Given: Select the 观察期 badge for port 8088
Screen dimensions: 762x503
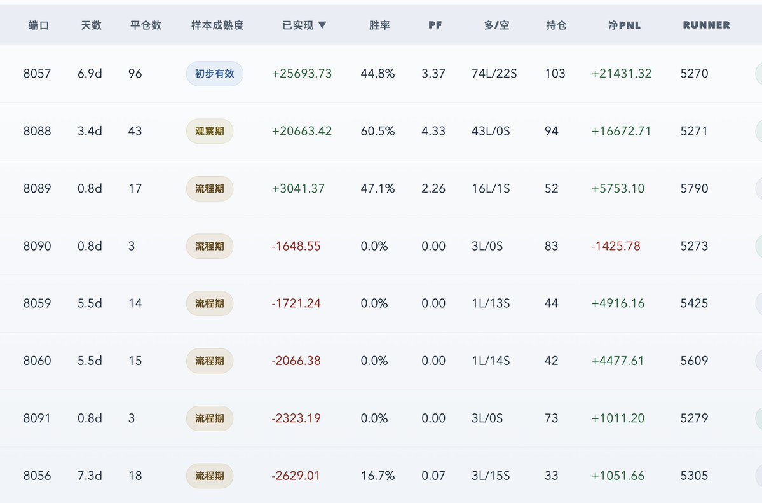Looking at the screenshot, I should pyautogui.click(x=210, y=131).
